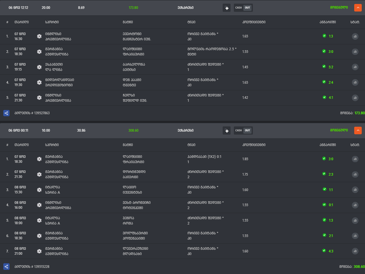
Task: Open statistics for the 5:2 match
Action: (x=355, y=67)
